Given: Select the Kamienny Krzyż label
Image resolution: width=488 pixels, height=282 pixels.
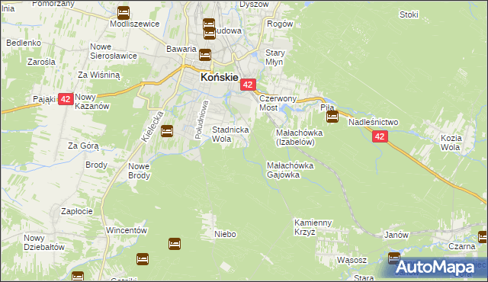Looking at the screenshot, I should [313, 228].
